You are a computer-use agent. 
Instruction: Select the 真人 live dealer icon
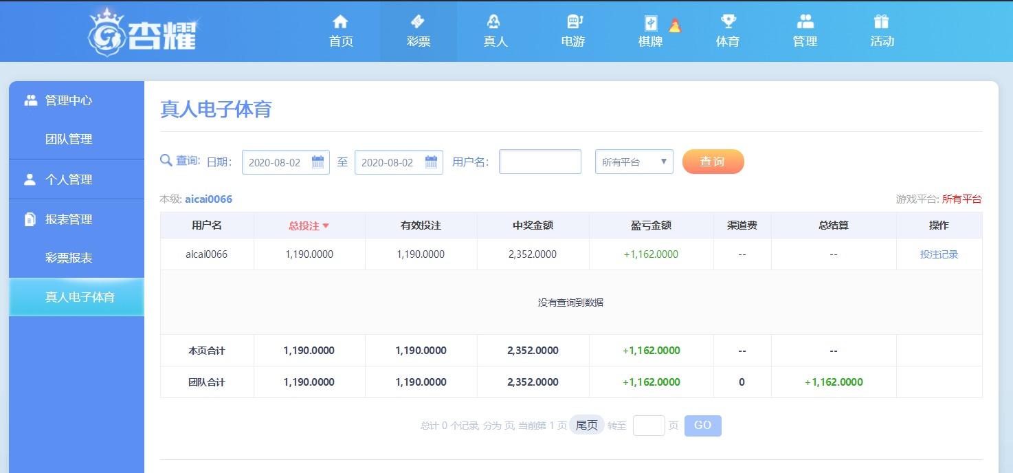point(495,22)
